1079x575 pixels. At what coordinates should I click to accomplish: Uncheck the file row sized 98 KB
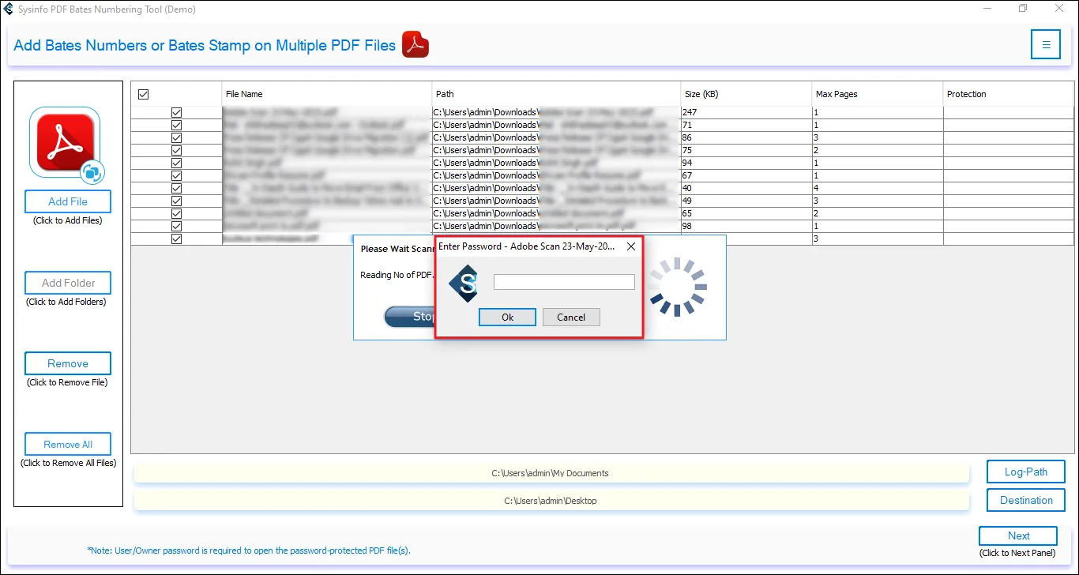(x=176, y=226)
